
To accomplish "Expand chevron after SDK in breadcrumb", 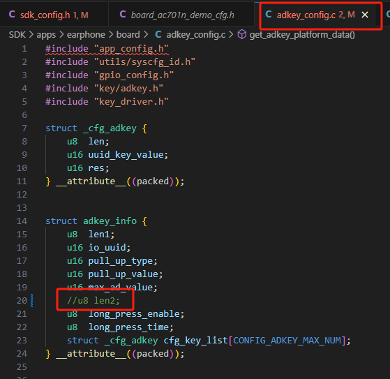I will click(31, 35).
